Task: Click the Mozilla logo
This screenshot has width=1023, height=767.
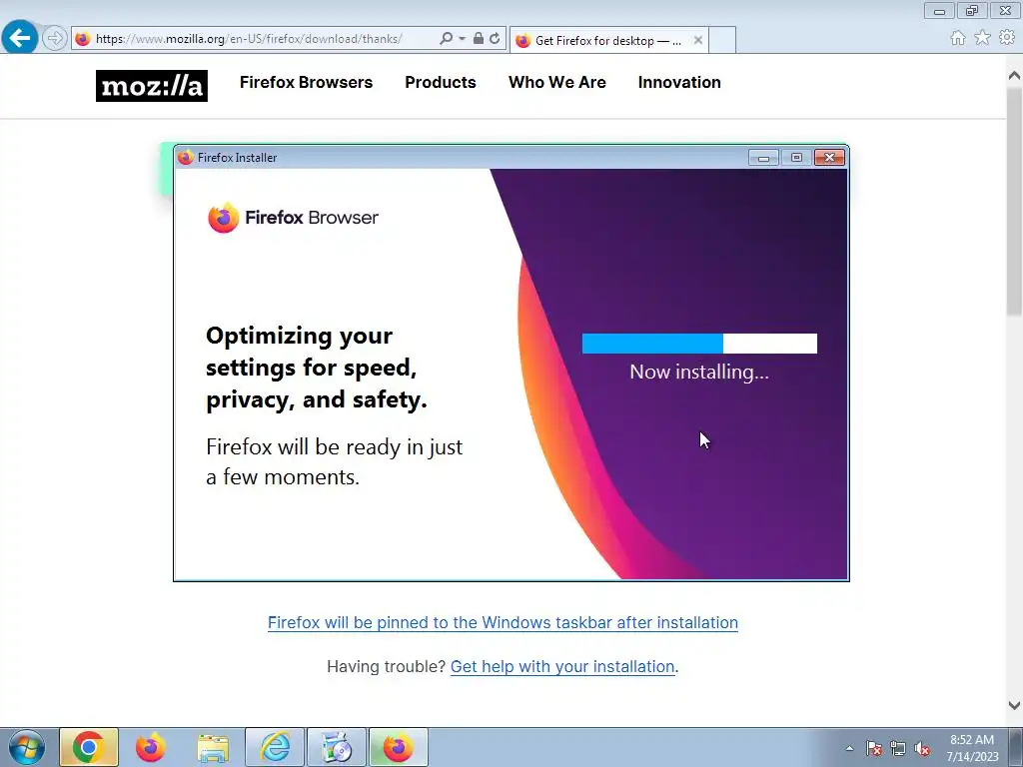Action: pos(152,86)
